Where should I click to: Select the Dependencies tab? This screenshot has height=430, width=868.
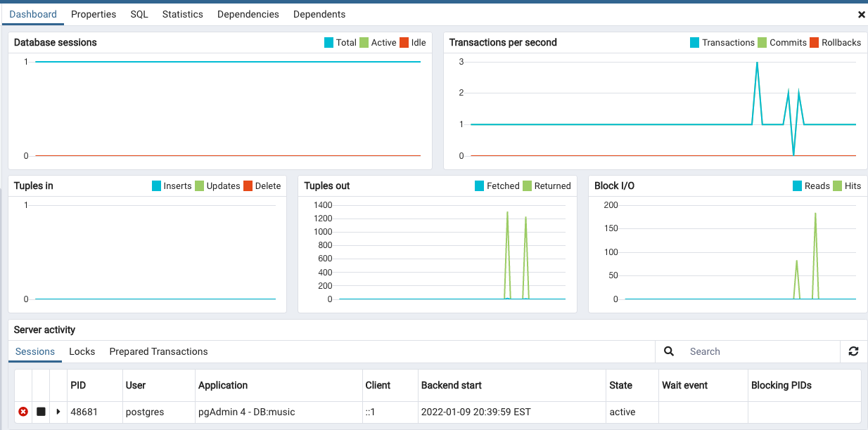coord(248,14)
